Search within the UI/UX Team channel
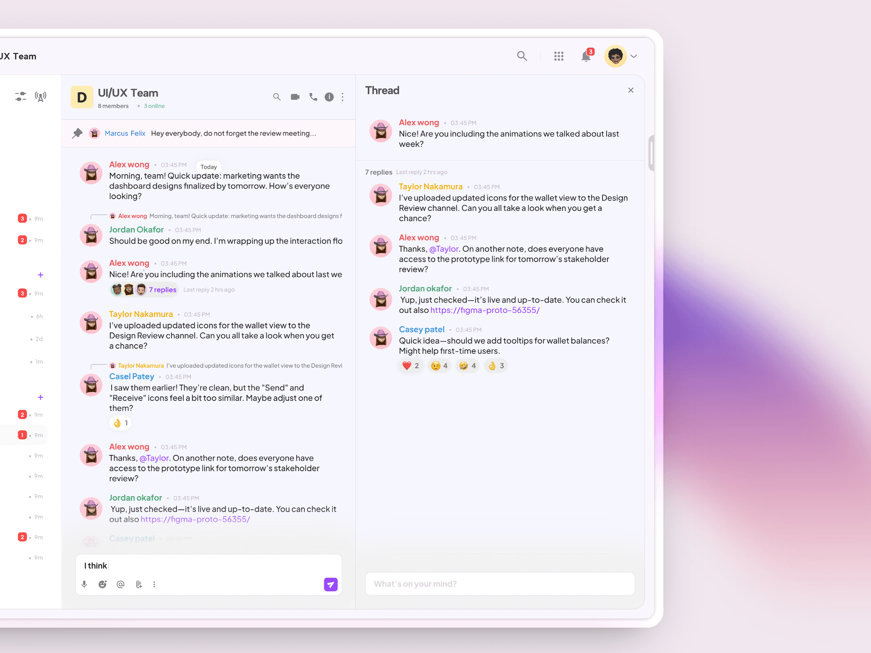 pos(277,97)
